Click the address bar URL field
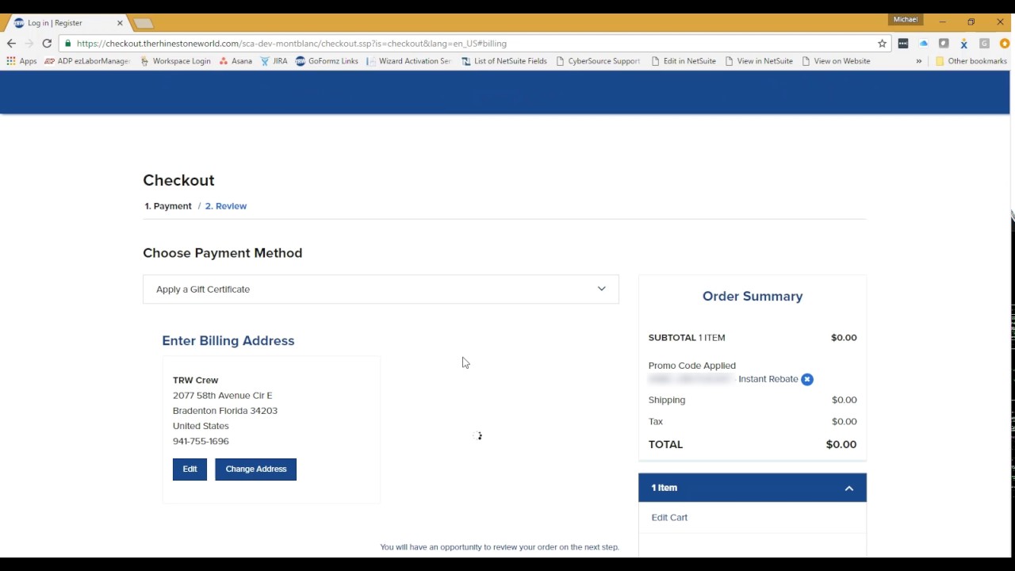This screenshot has width=1015, height=571. pos(476,44)
